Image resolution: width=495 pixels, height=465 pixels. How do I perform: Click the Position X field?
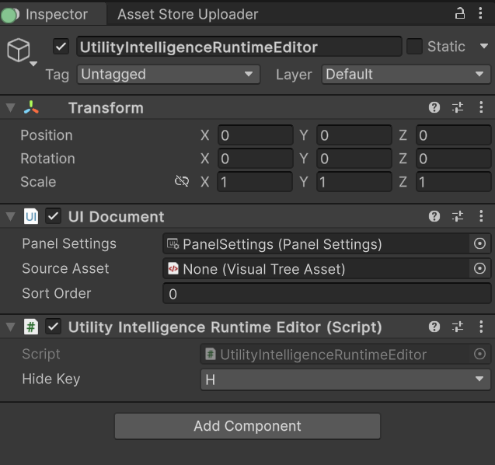point(255,135)
